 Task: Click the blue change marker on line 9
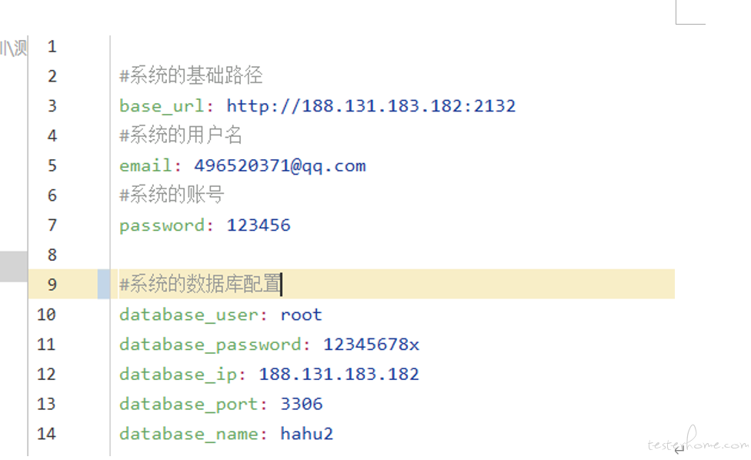(x=104, y=285)
